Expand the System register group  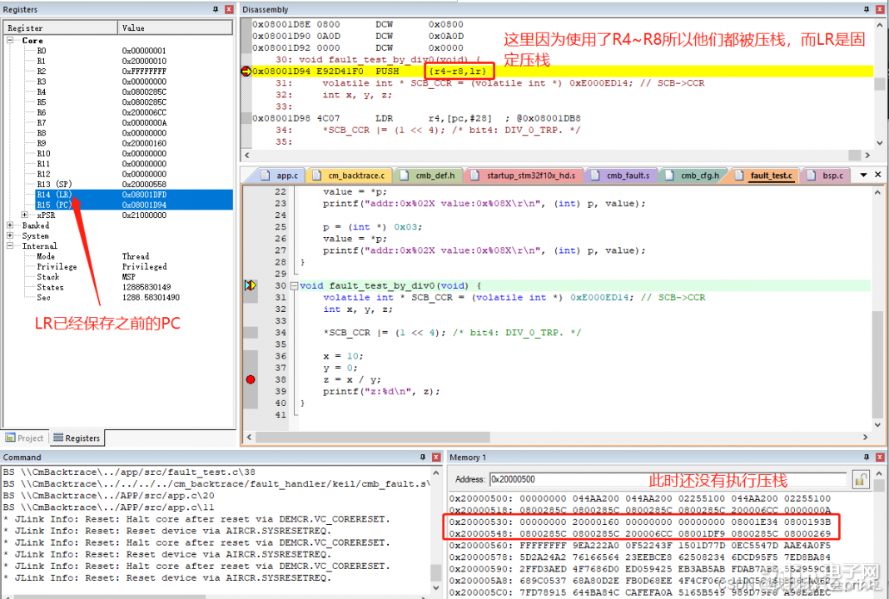10,235
